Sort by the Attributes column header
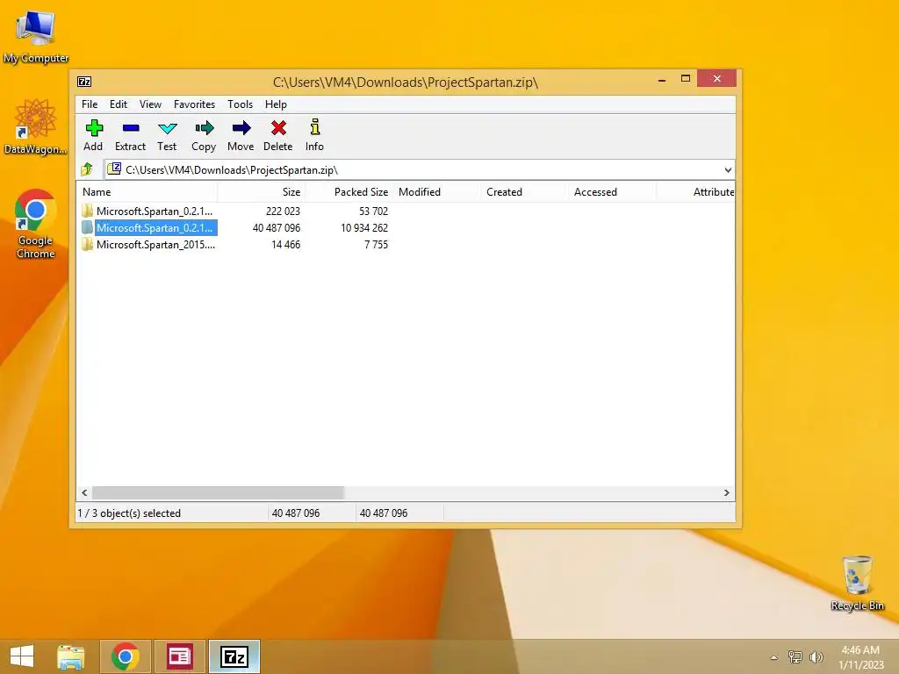899x674 pixels. pos(695,192)
